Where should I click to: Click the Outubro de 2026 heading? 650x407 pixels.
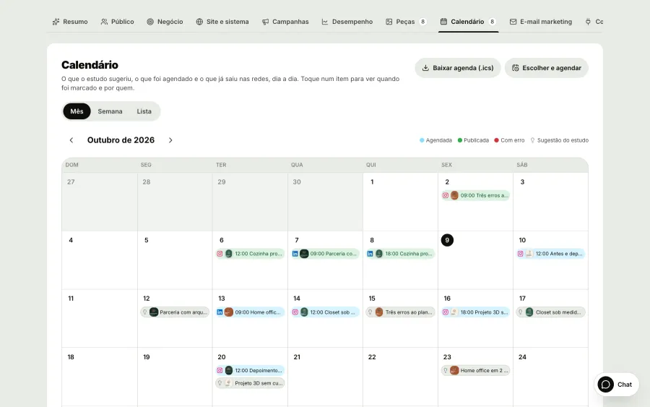(121, 140)
